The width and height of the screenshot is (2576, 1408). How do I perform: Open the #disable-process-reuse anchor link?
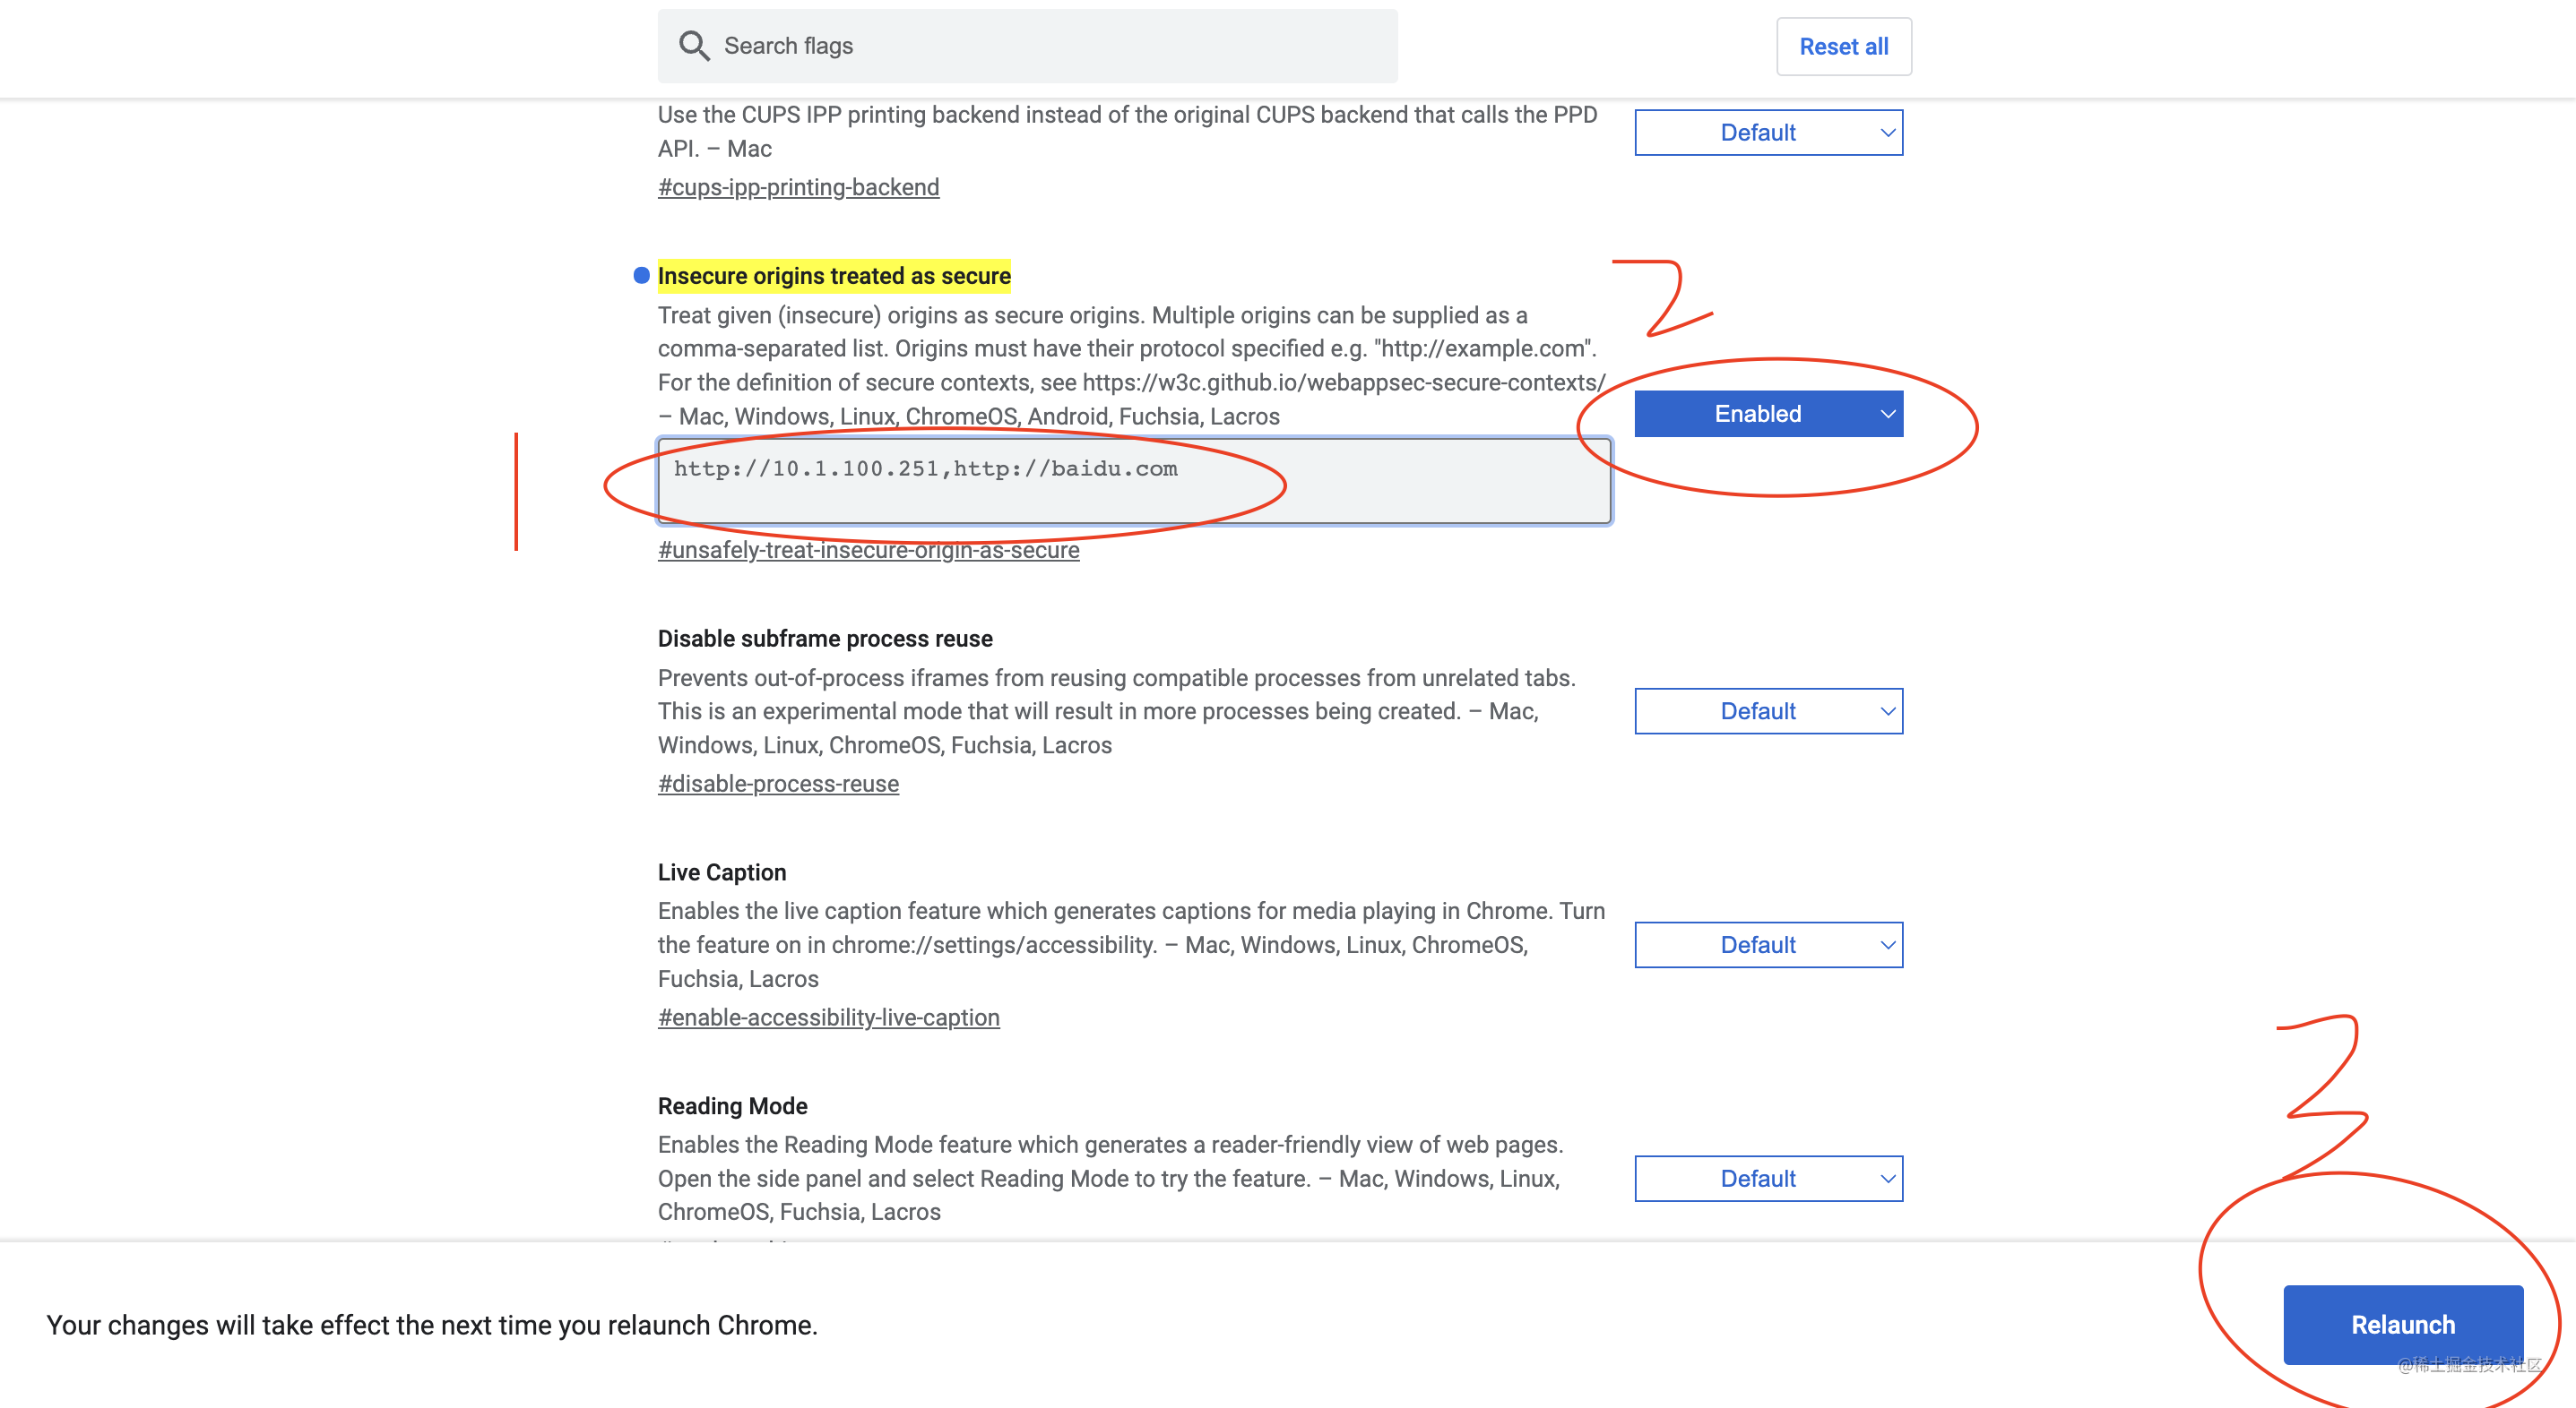(778, 784)
